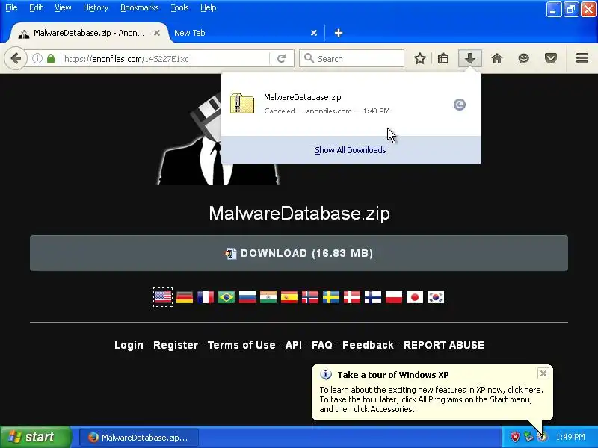The width and height of the screenshot is (598, 448).
Task: Open the File menu
Action: pos(11,7)
